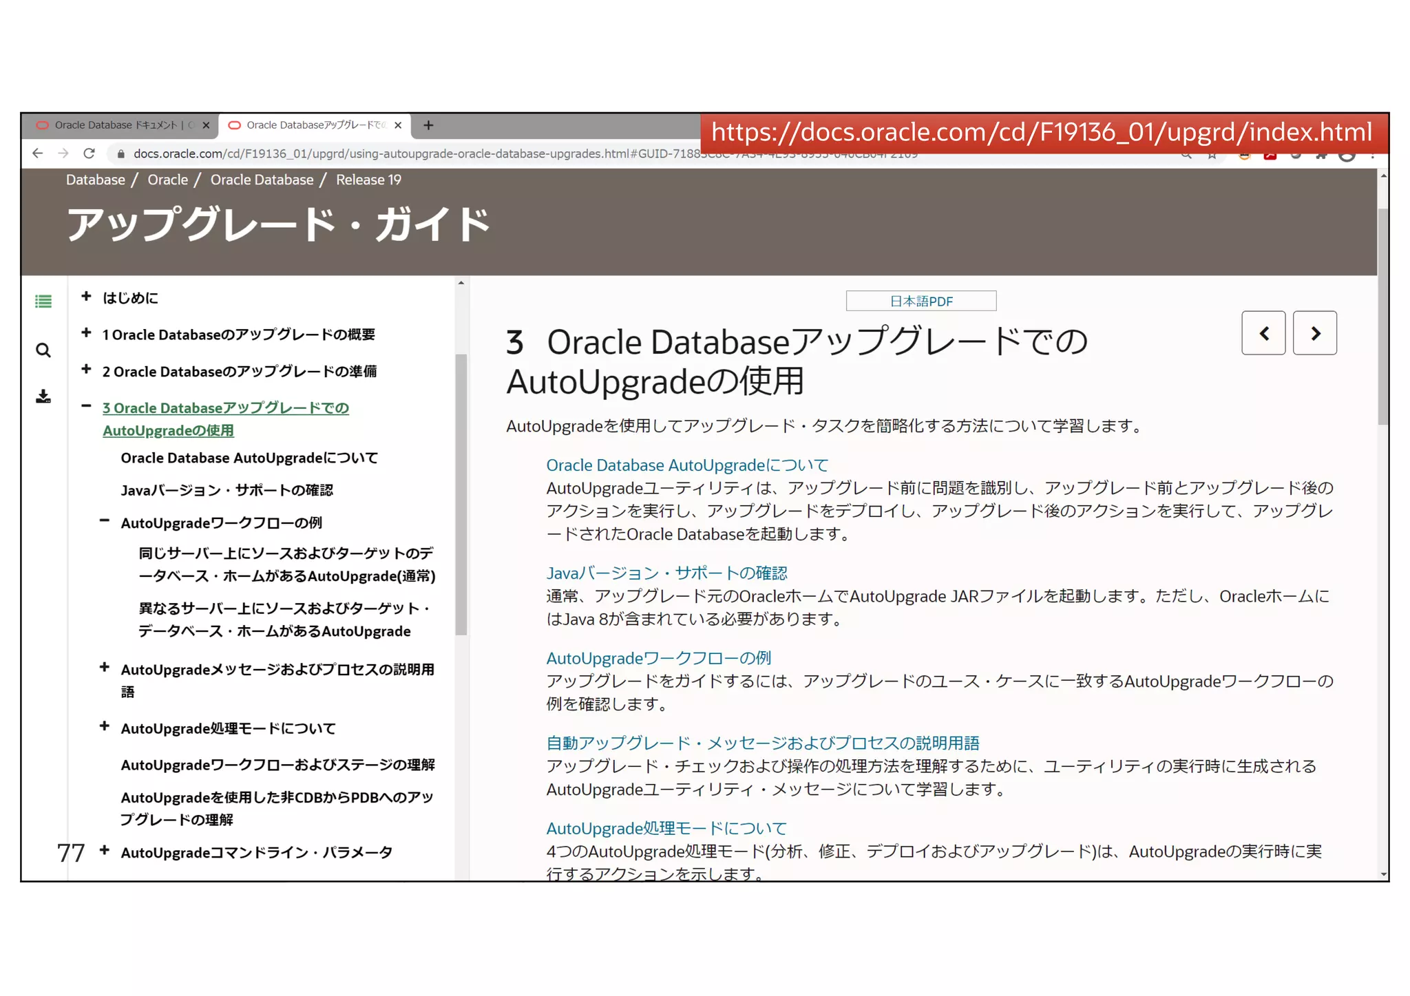Open 2 Oracle Databaseのアップグレードの準備
This screenshot has width=1410, height=996.
[240, 372]
